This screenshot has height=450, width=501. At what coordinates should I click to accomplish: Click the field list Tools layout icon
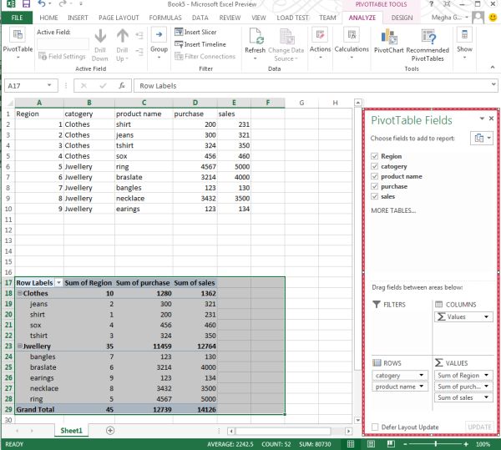[x=482, y=139]
